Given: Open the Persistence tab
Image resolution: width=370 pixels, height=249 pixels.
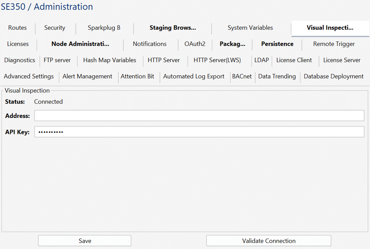Looking at the screenshot, I should point(277,44).
